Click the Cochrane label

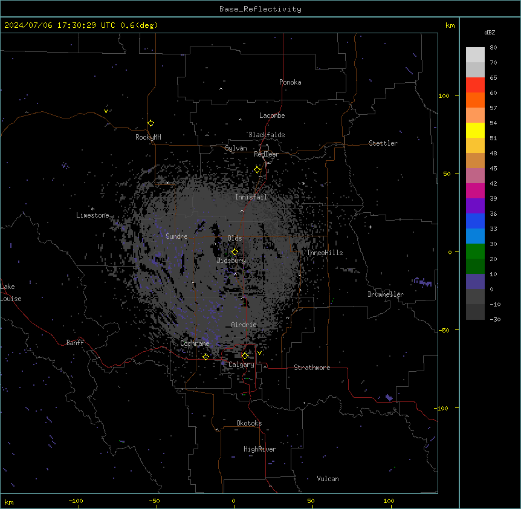point(195,343)
